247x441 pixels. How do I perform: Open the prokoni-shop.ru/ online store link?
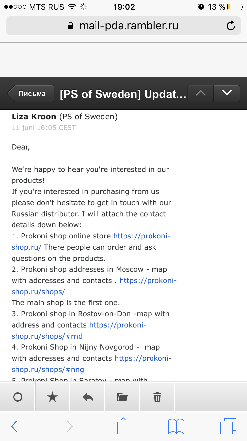(142, 236)
